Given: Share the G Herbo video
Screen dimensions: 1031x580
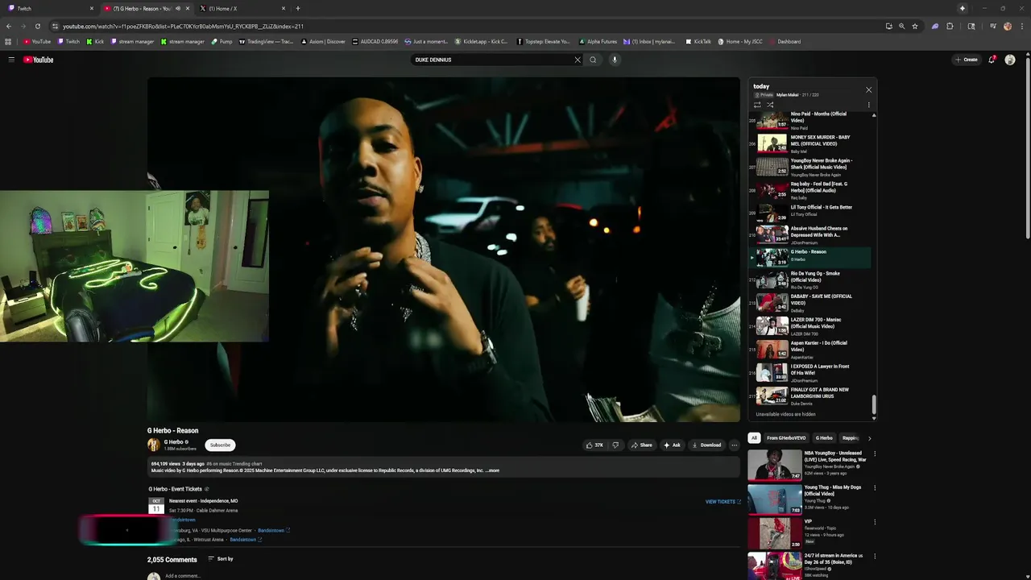Looking at the screenshot, I should pyautogui.click(x=642, y=445).
